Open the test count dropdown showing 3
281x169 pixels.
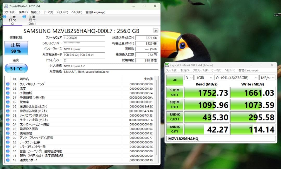(x=189, y=77)
